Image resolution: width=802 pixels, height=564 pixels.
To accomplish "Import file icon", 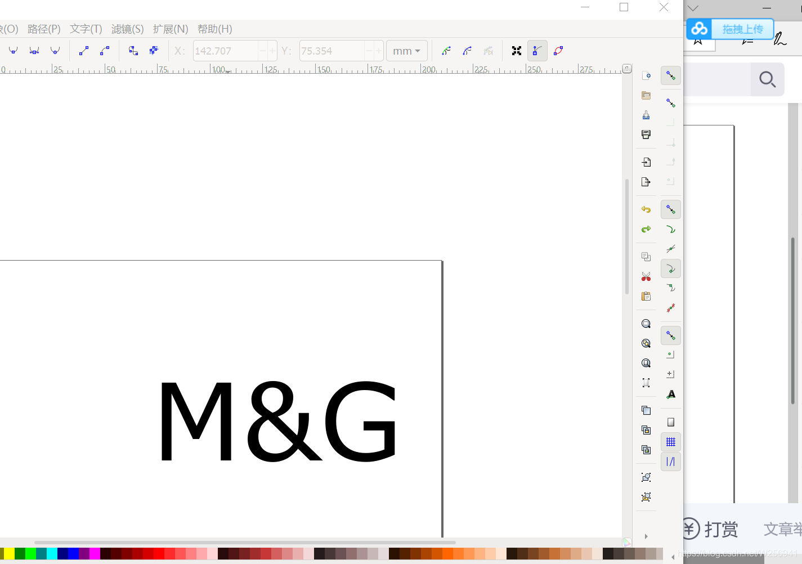I will coord(646,162).
